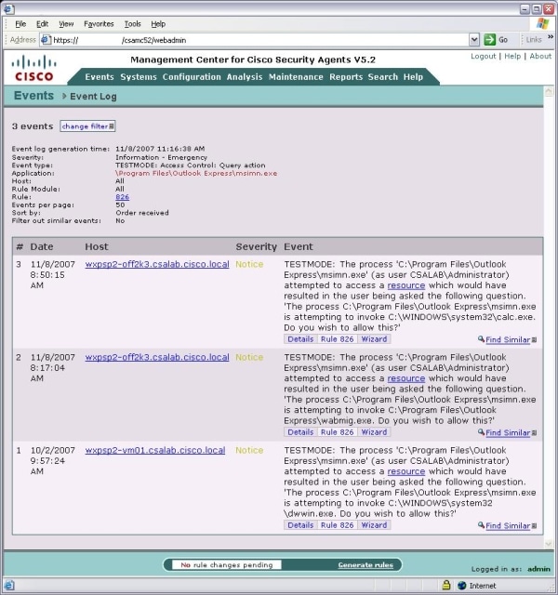Image resolution: width=558 pixels, height=595 pixels.
Task: Click the Events breadcrumb heading
Action: coord(33,96)
